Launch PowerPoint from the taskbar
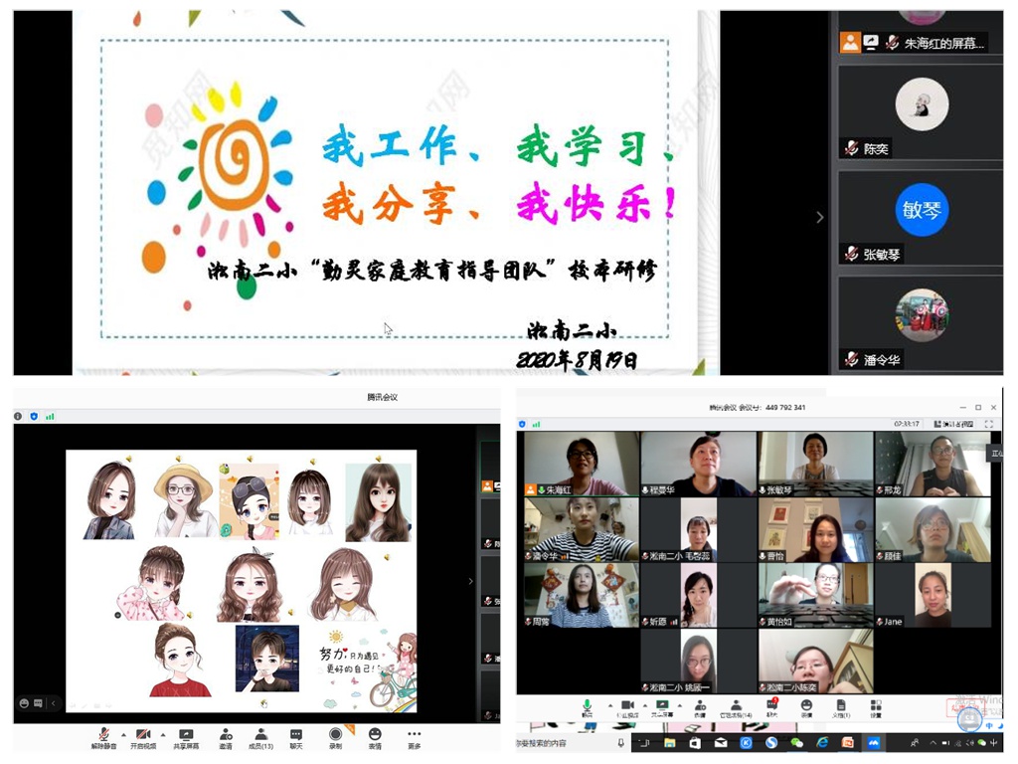The image size is (1018, 764). (x=847, y=743)
